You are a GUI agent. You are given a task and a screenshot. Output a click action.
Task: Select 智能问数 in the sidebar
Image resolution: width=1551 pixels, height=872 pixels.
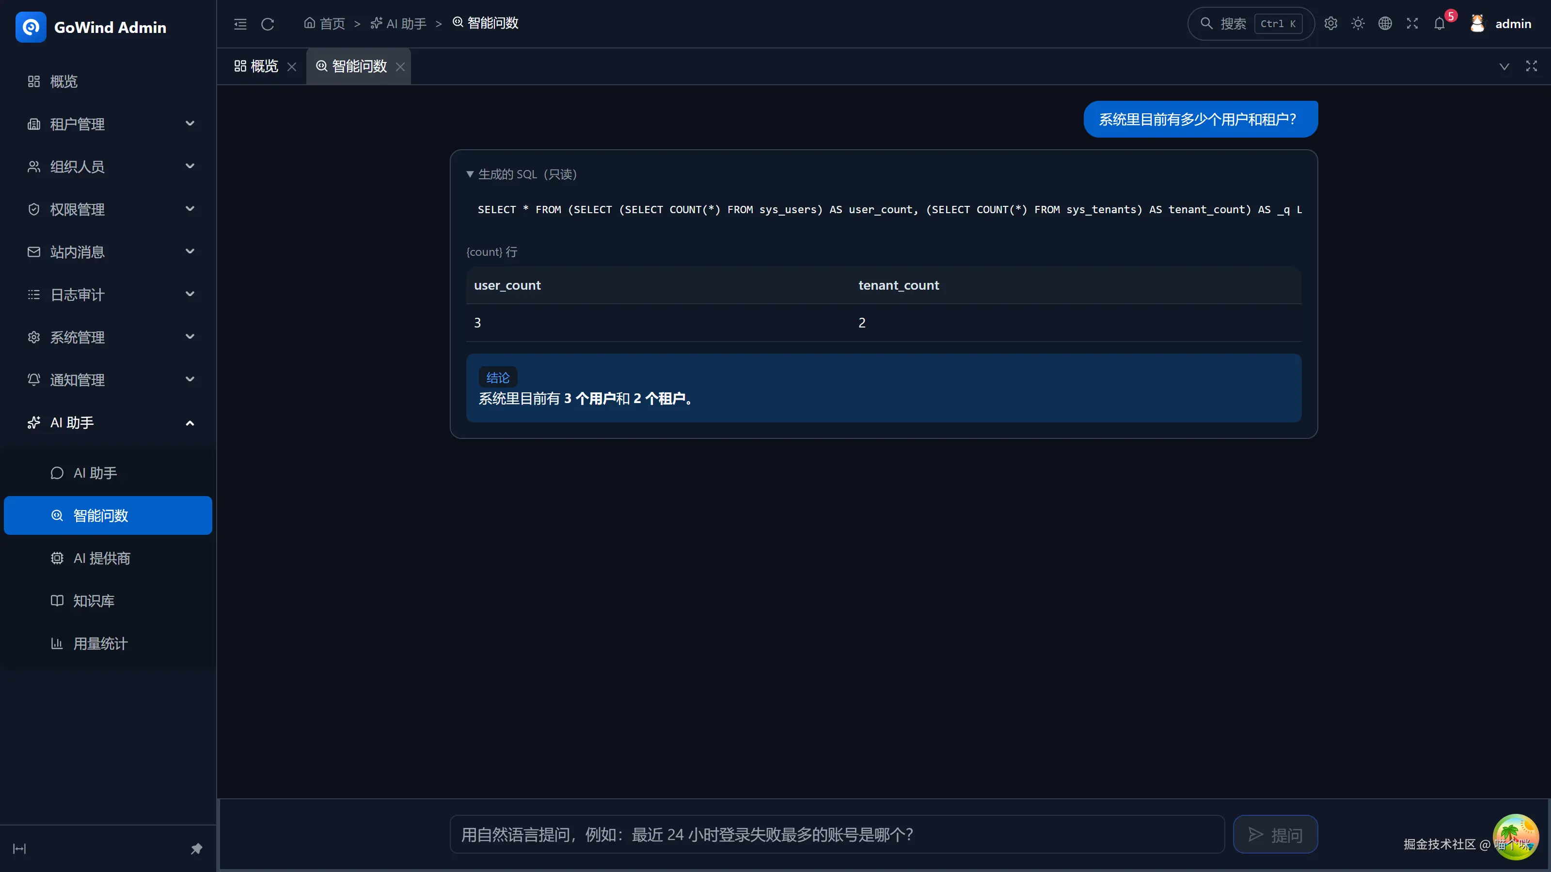pos(109,516)
